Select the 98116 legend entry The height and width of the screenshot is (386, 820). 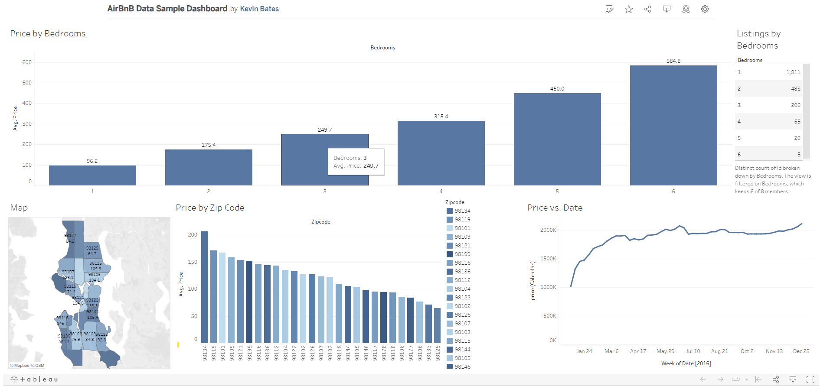click(458, 263)
